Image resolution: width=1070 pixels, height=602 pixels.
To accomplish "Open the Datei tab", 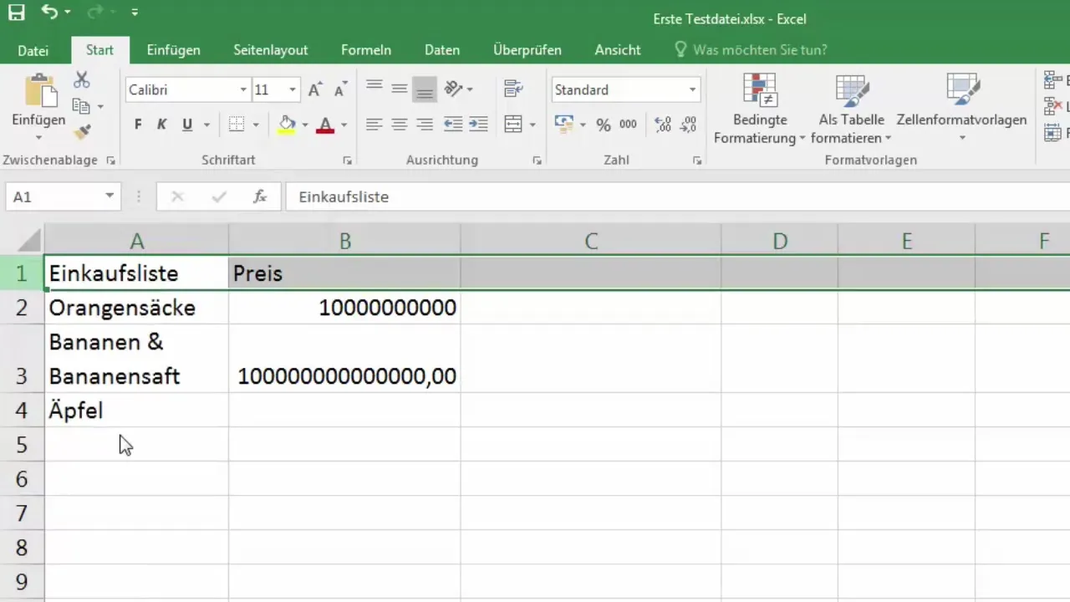I will 33,50.
